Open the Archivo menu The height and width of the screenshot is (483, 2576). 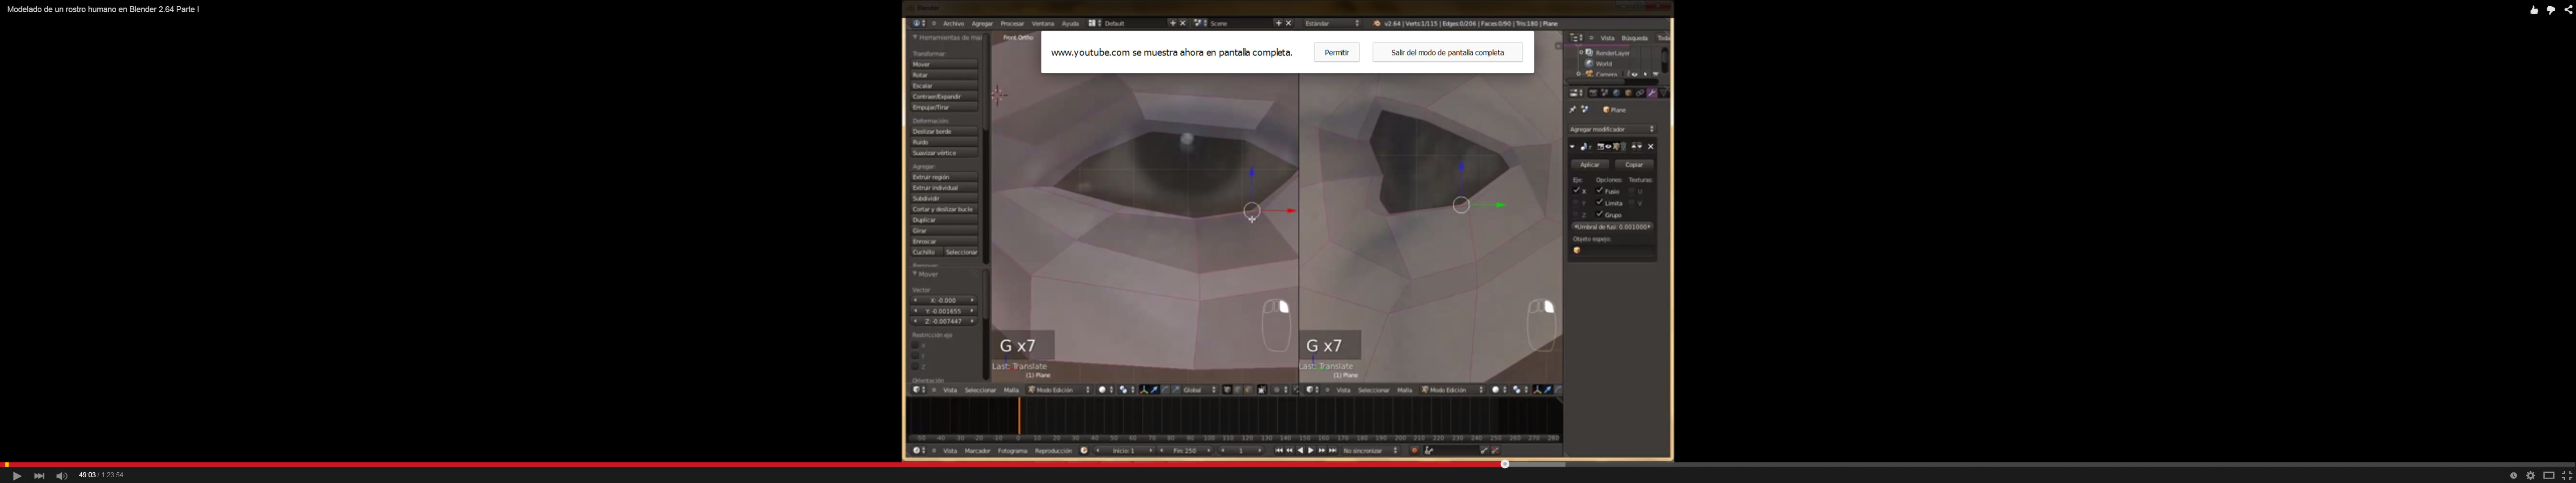[953, 23]
